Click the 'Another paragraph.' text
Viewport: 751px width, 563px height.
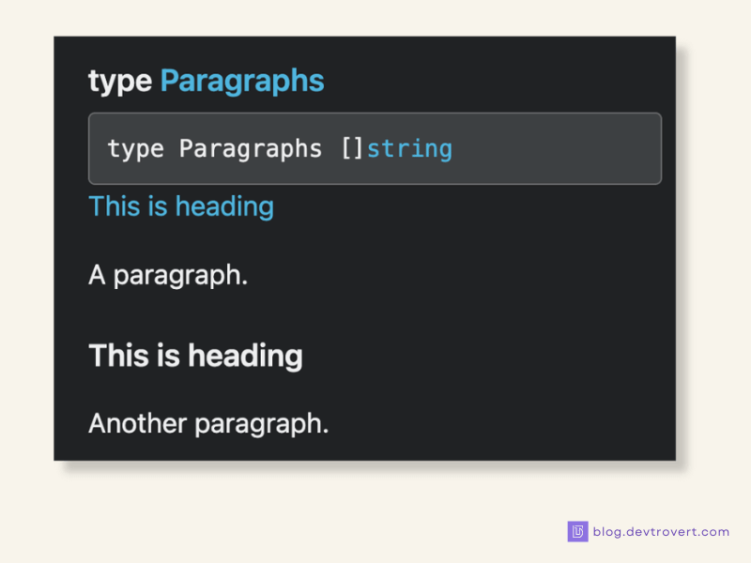click(208, 424)
